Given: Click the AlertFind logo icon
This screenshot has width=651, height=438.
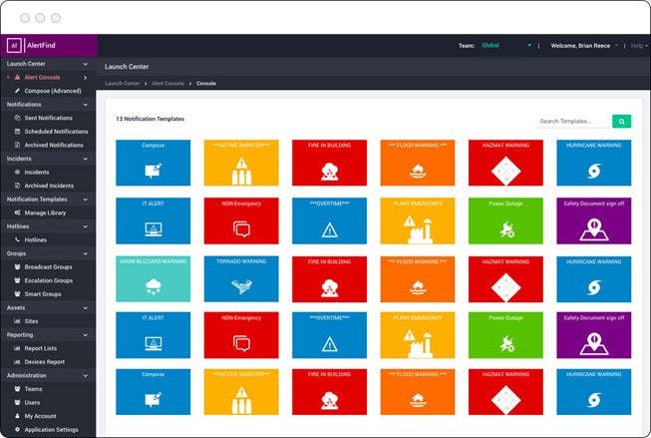Looking at the screenshot, I should point(14,45).
